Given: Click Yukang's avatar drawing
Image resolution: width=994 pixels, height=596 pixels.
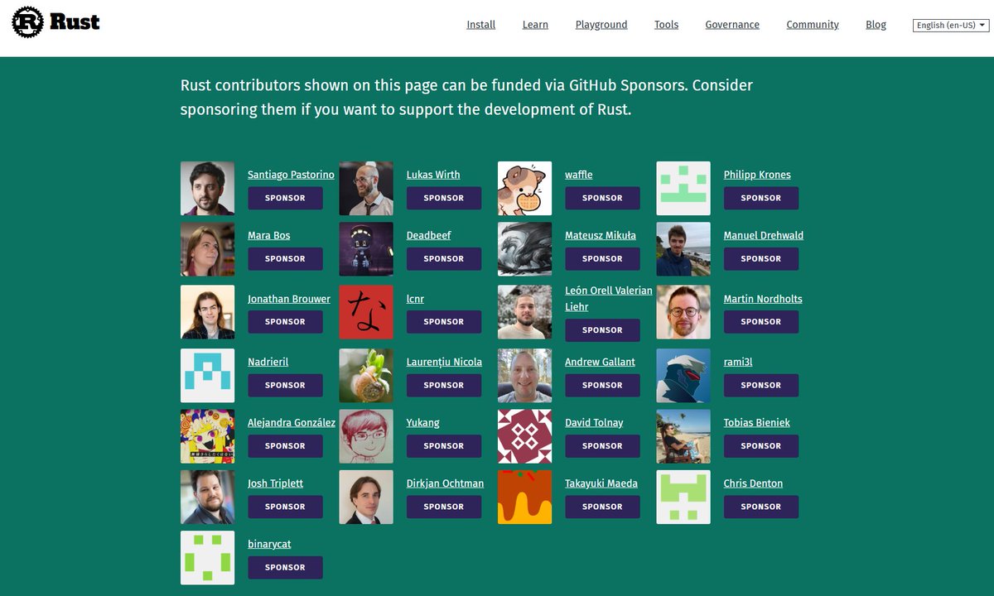Looking at the screenshot, I should point(365,436).
